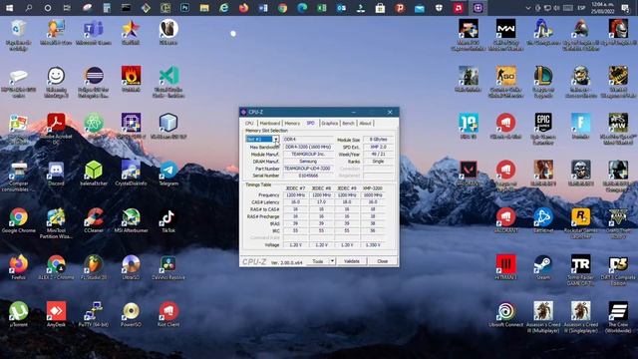
Task: Open the Photoshop icon on the taskbar
Action: pyautogui.click(x=184, y=8)
